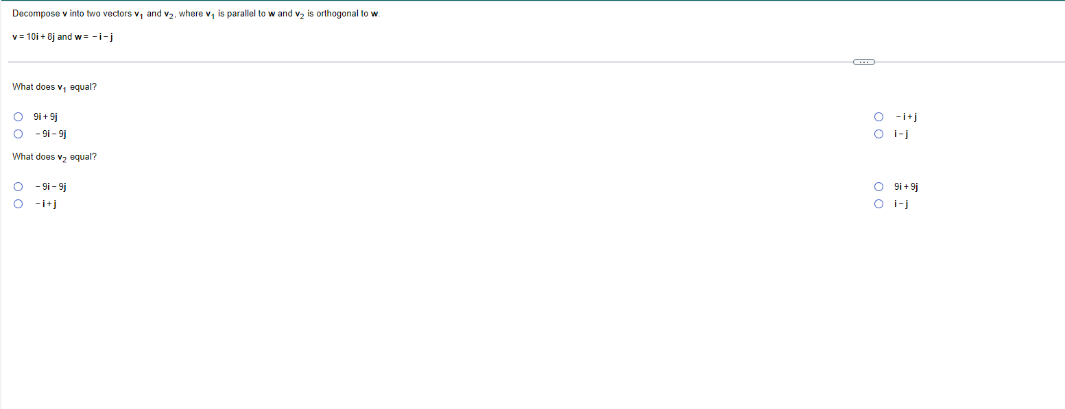The image size is (1065, 409).
Task: Select -i + j for v1
Action: tap(879, 116)
